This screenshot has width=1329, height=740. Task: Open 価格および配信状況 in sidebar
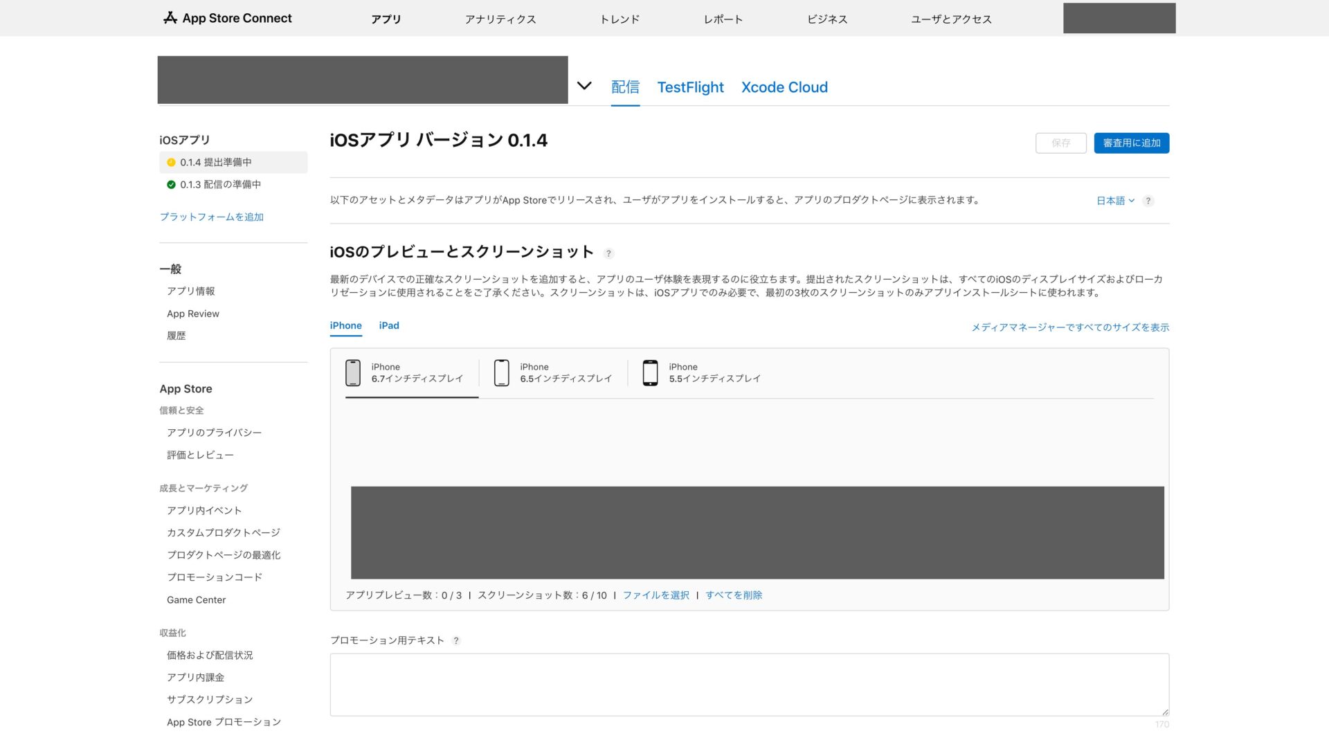tap(210, 656)
